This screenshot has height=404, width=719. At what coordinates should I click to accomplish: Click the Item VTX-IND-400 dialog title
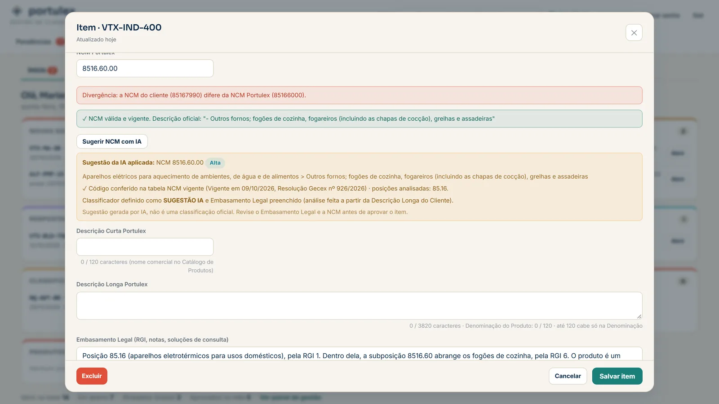(119, 27)
